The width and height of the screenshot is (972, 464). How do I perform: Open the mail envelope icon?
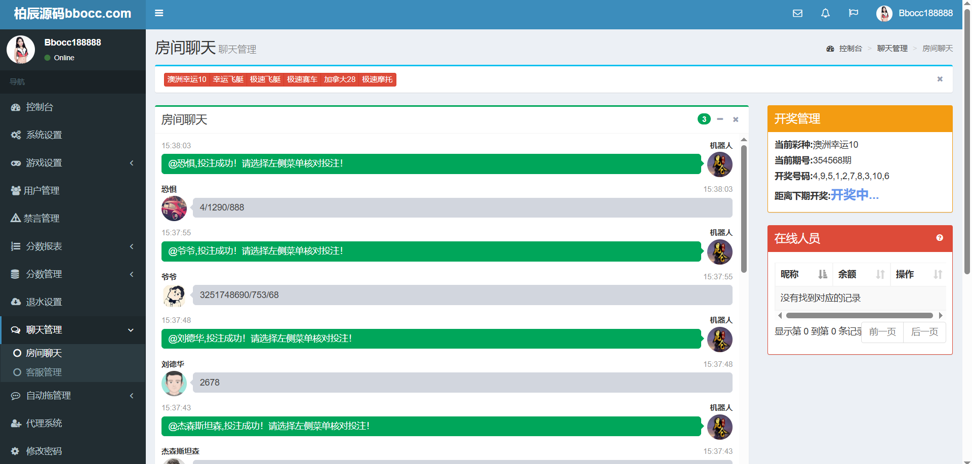[x=797, y=13]
